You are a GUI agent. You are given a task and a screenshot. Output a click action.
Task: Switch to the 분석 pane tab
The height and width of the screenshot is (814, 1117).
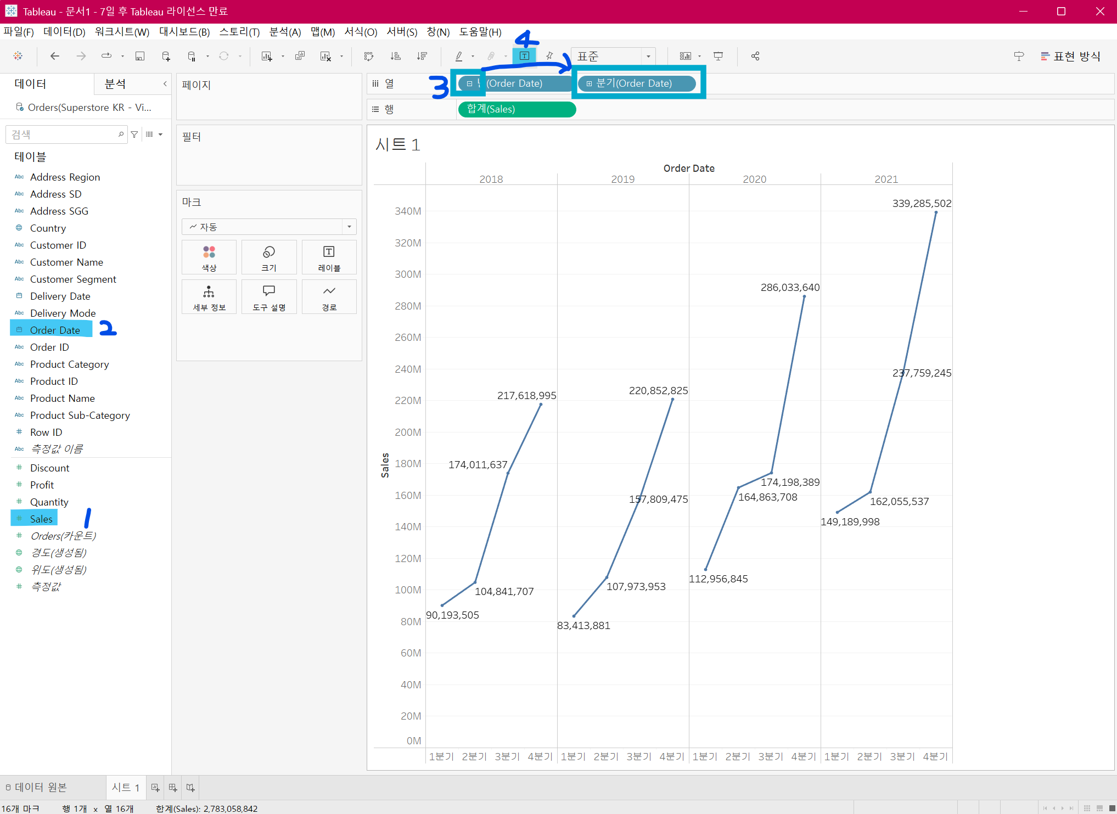[115, 84]
